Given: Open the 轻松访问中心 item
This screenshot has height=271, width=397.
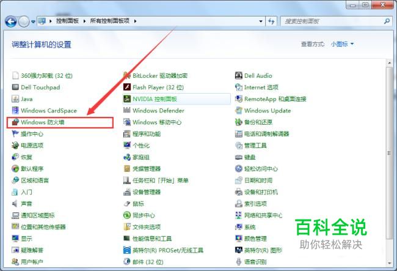Looking at the screenshot, I should coord(261,169).
